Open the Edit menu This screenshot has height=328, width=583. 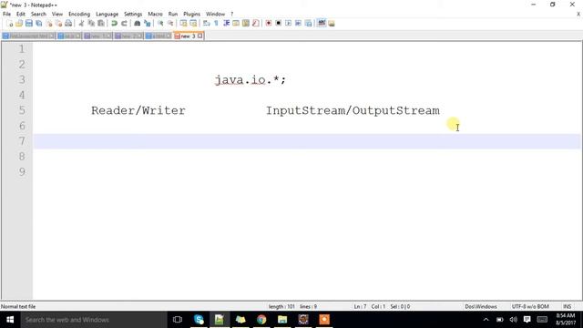click(21, 15)
